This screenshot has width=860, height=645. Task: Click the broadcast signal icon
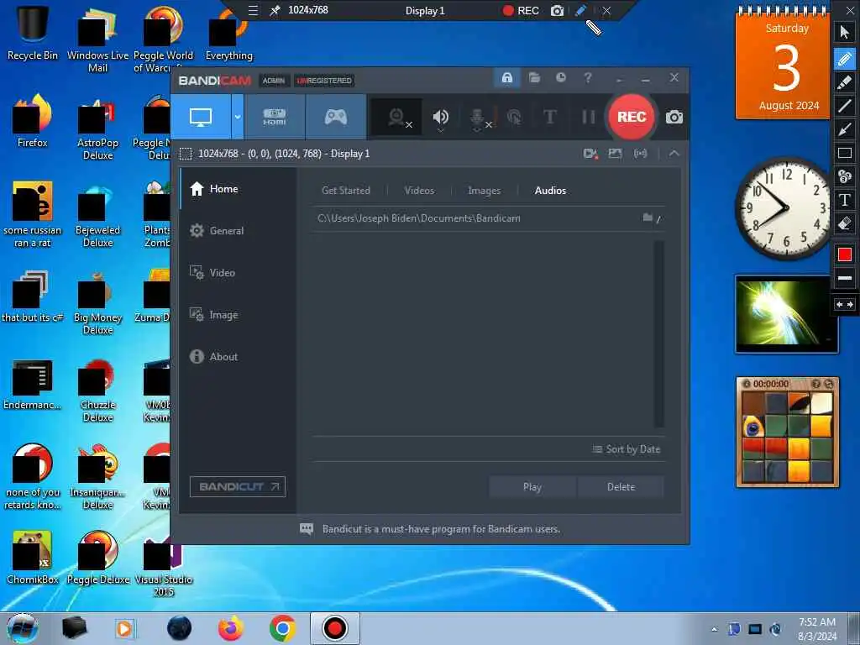coord(640,154)
